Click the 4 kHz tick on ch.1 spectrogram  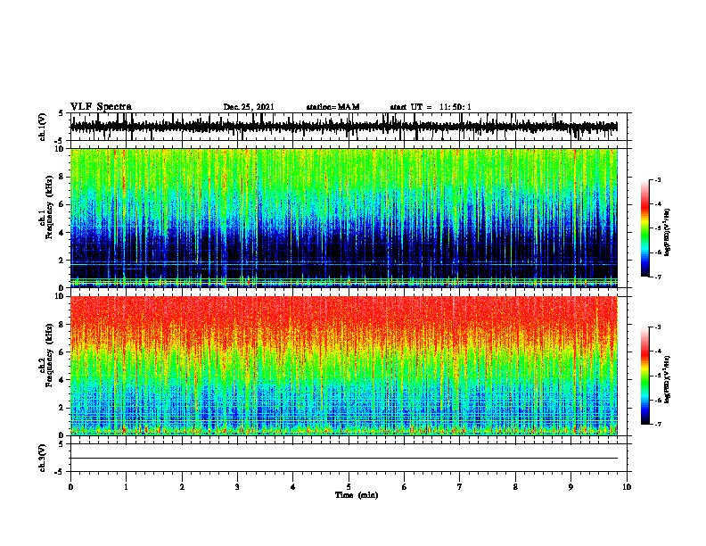pos(62,233)
